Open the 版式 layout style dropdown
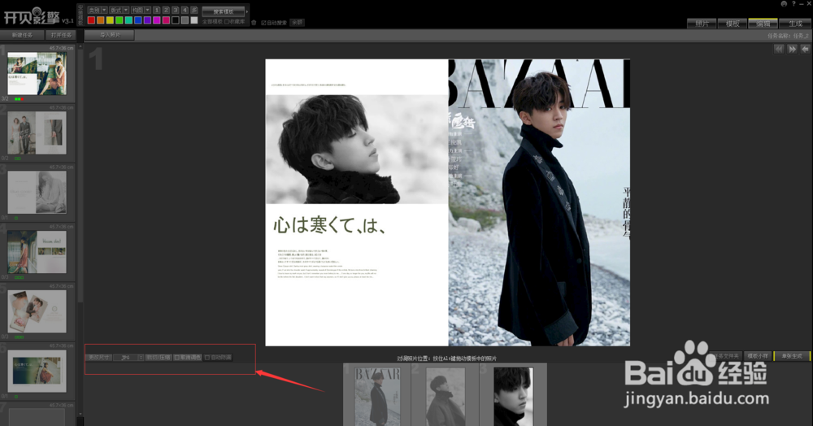 (119, 11)
